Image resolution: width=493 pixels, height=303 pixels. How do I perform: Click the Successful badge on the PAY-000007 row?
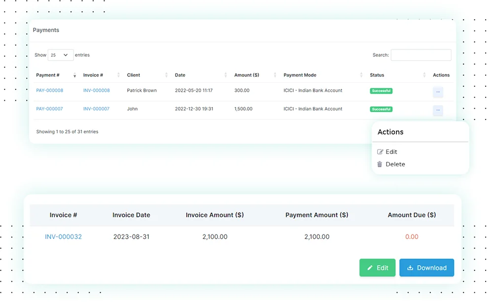pos(381,109)
